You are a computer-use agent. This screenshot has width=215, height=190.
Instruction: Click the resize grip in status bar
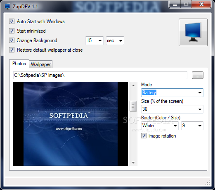[x=208, y=183]
